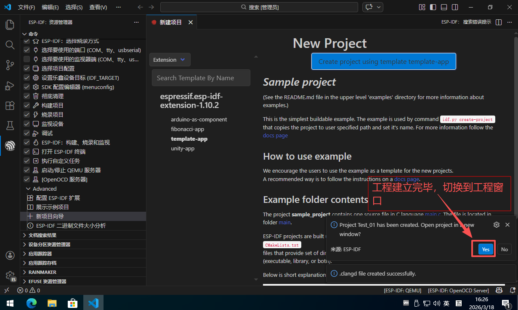Click No in project created notification
The height and width of the screenshot is (310, 518).
tap(505, 249)
